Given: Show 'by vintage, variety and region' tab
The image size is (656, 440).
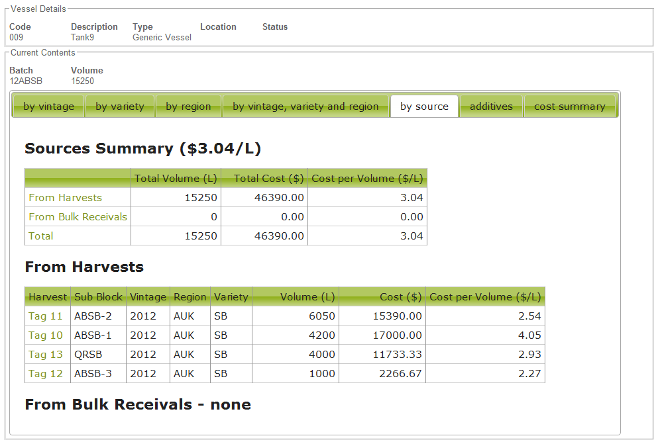Looking at the screenshot, I should pyautogui.click(x=305, y=106).
